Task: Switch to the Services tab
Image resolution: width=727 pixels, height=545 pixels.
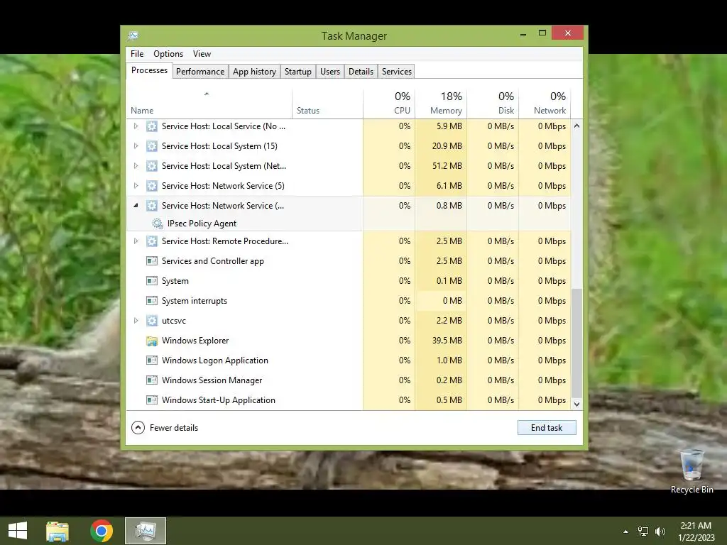Action: [x=396, y=72]
